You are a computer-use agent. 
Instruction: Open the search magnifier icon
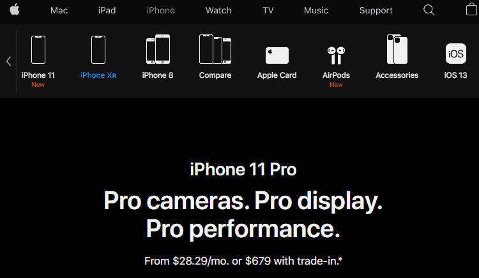pyautogui.click(x=429, y=10)
